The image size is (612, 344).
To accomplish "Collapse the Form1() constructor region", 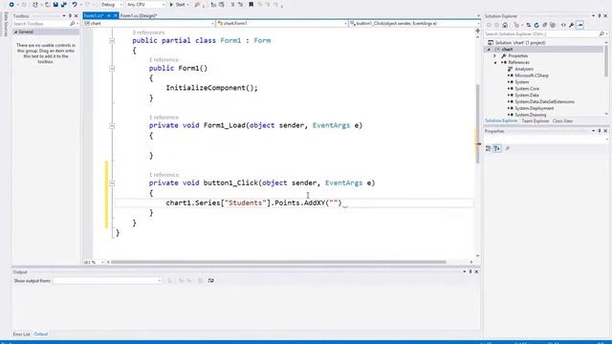I will click(x=112, y=68).
